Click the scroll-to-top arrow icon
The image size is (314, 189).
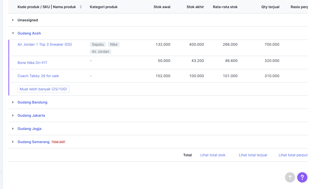(290, 177)
